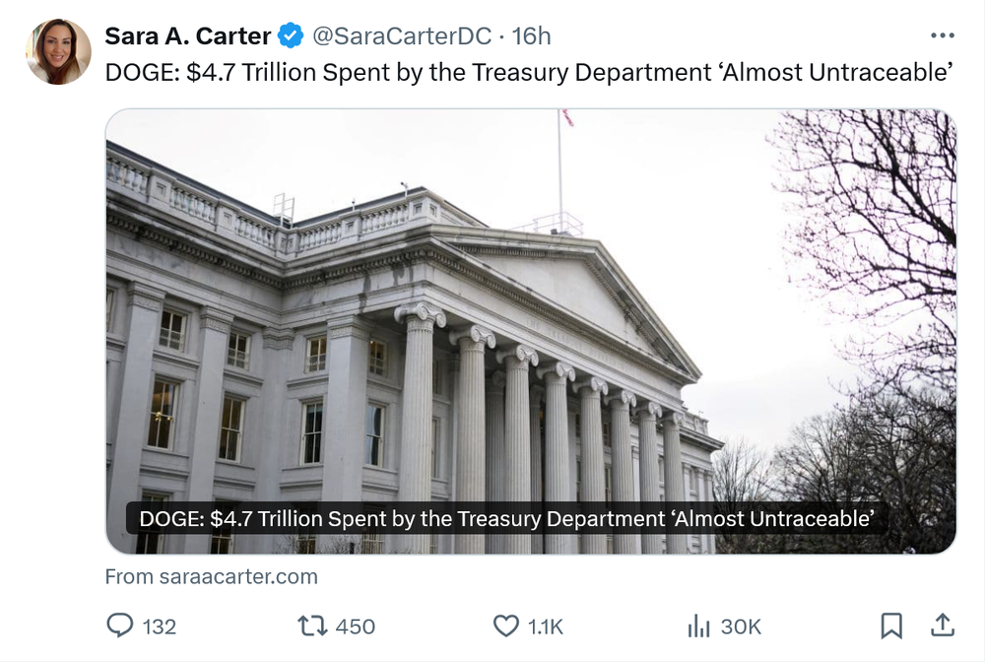The height and width of the screenshot is (662, 985).
Task: Click the blue verified badge
Action: [x=290, y=36]
